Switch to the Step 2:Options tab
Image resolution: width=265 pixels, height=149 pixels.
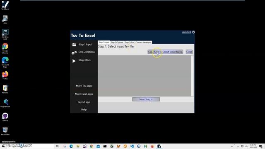click(117, 42)
